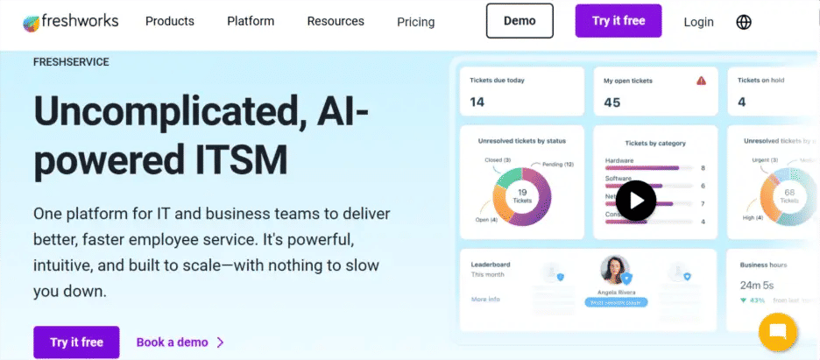Screen dimensions: 820x360
Task: Click the Freshworks logo
Action: (x=70, y=21)
